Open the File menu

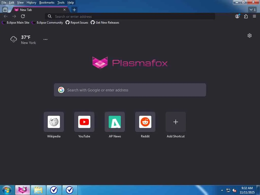4,3
